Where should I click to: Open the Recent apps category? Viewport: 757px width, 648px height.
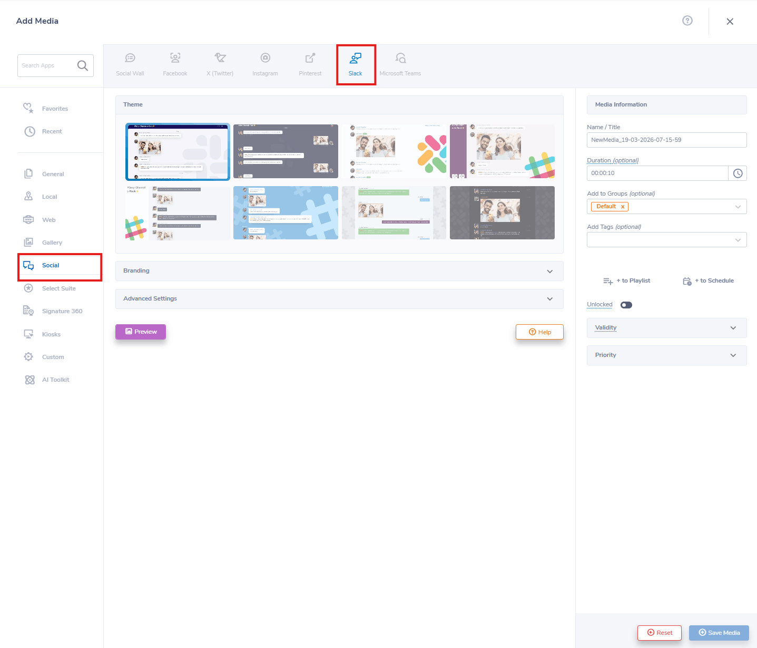(52, 131)
